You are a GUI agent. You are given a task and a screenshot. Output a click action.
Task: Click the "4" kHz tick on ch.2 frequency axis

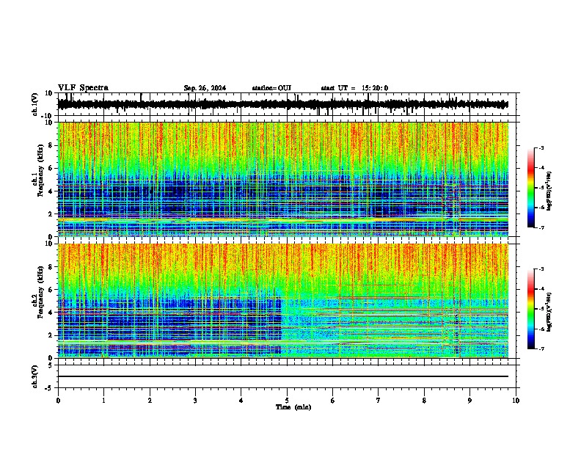(x=51, y=313)
